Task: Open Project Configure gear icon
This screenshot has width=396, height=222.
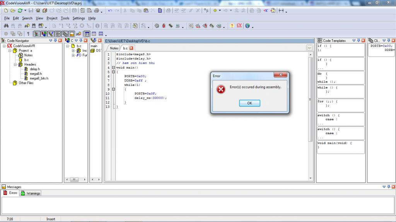Action: pos(157,26)
